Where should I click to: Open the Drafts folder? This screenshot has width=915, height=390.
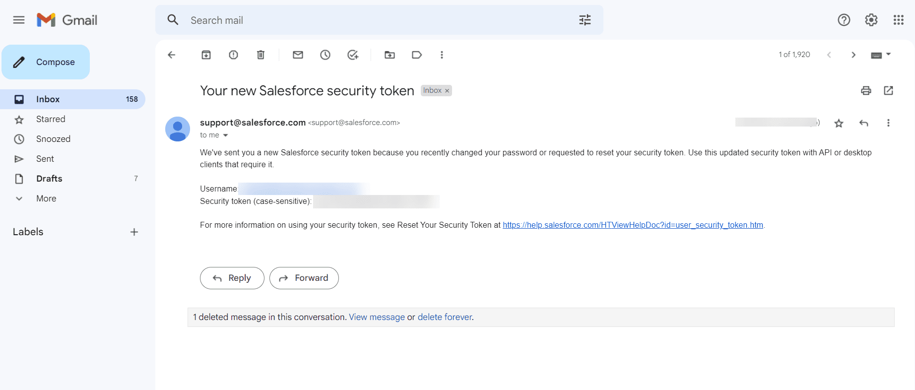49,179
